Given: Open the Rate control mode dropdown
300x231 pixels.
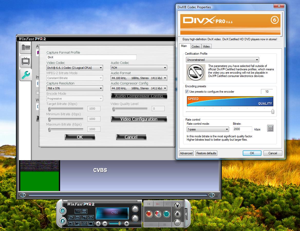Looking at the screenshot, I should (208, 129).
